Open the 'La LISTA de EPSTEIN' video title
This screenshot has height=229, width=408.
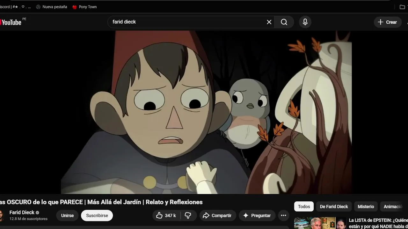coord(378,223)
